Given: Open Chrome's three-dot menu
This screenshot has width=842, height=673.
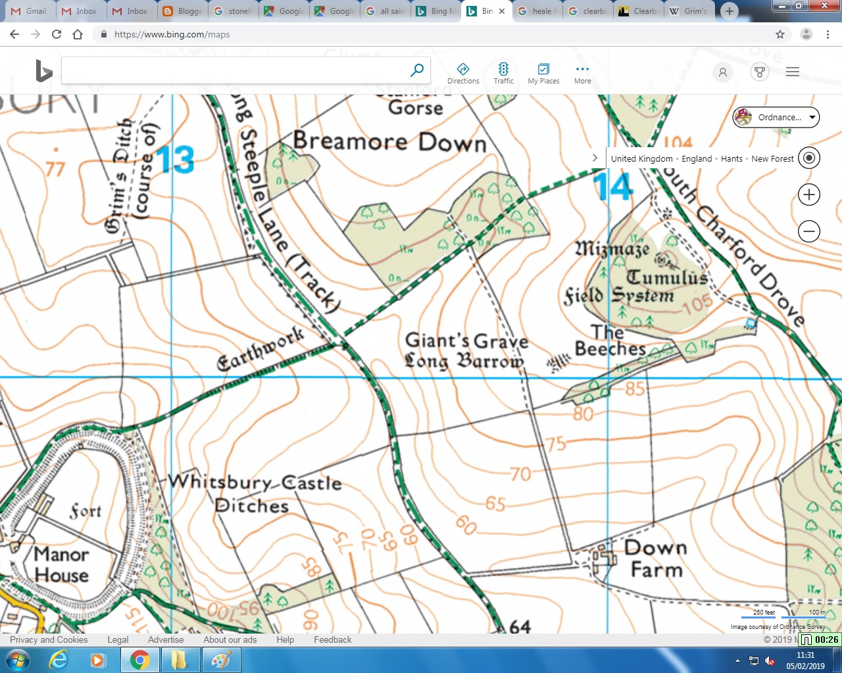Looking at the screenshot, I should pos(828,34).
